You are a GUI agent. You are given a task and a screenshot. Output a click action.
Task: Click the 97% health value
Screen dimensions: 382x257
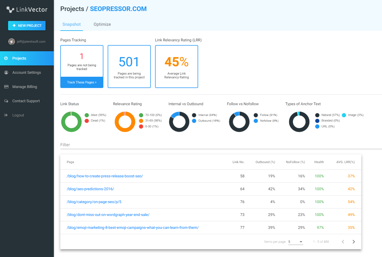pos(320,228)
